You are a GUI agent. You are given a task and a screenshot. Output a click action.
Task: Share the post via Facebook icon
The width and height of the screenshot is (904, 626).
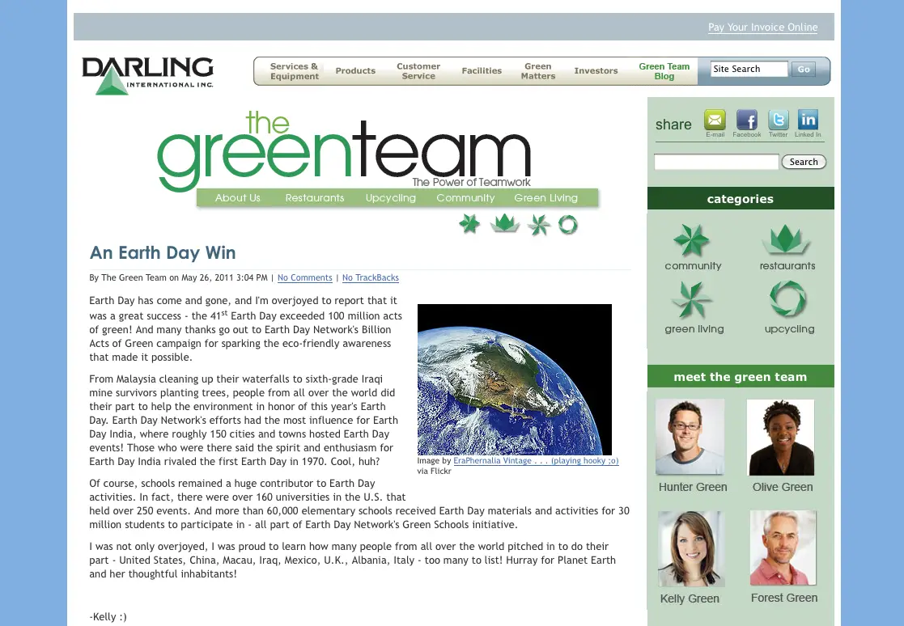746,121
